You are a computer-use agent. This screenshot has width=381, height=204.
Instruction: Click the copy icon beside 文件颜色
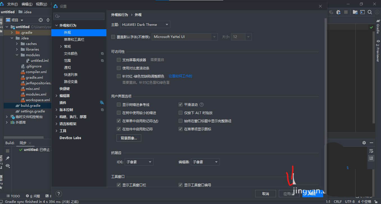[x=102, y=53]
